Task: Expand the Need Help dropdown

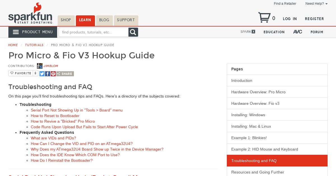Action: pos(316,4)
